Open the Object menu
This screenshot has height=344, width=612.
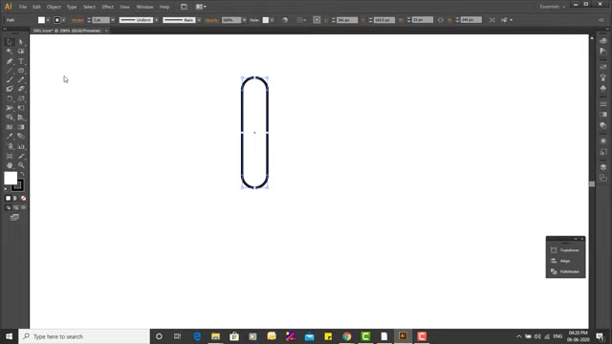point(54,7)
